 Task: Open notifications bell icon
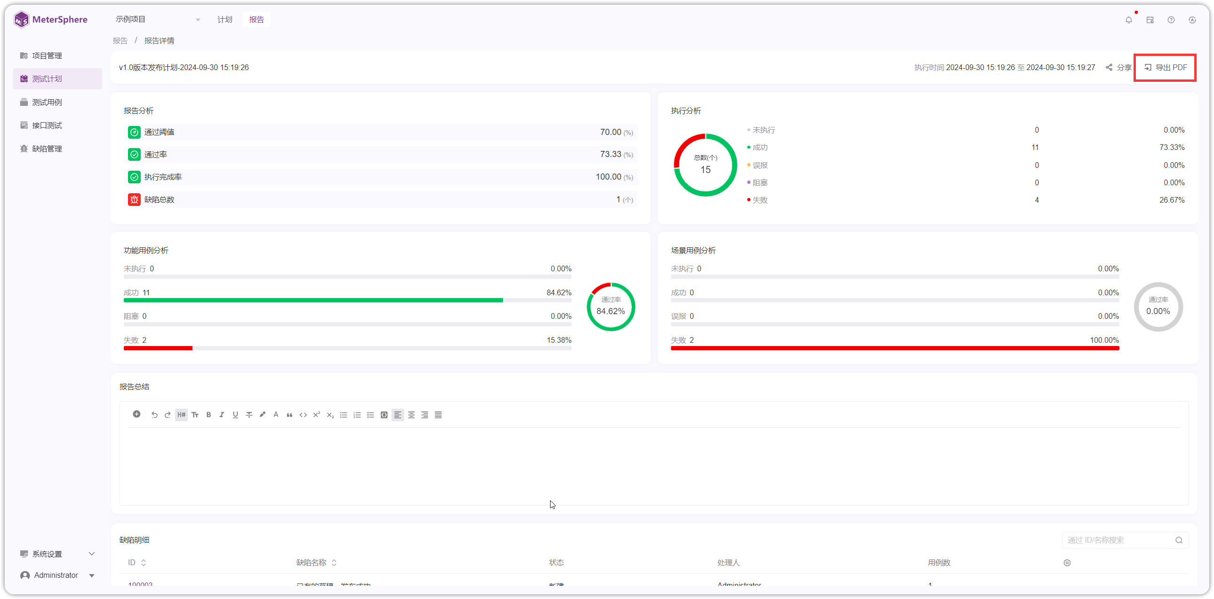point(1129,20)
